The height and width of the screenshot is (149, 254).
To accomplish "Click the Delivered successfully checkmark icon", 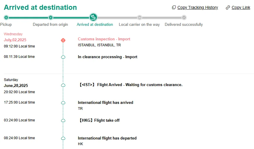I will point(184,18).
